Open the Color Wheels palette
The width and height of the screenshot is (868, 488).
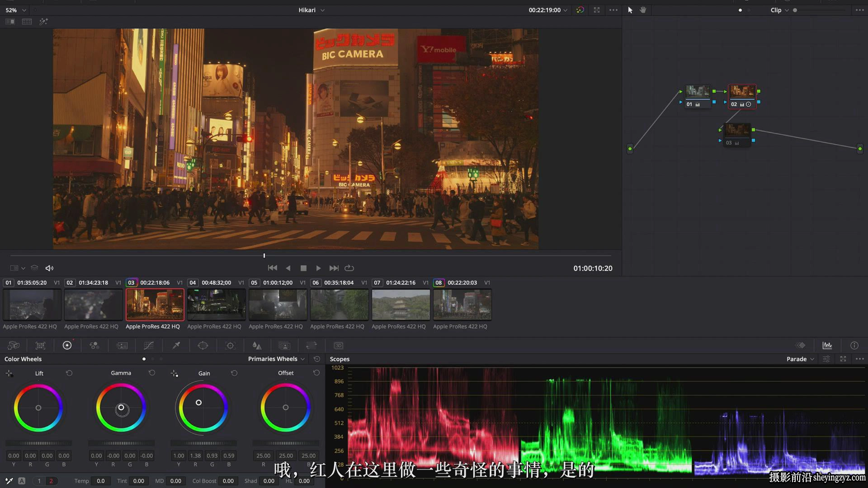(x=67, y=346)
